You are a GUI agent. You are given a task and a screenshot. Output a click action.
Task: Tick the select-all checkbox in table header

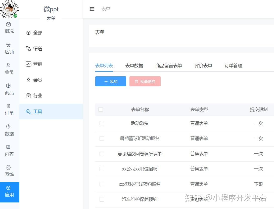coord(101,109)
